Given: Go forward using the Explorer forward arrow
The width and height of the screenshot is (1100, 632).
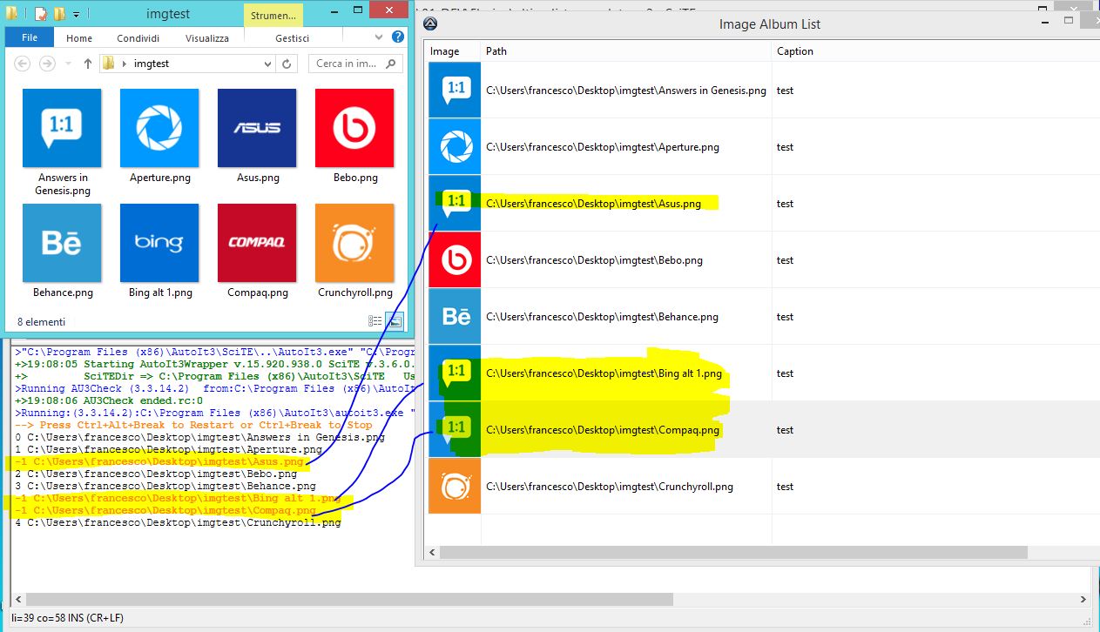Looking at the screenshot, I should pyautogui.click(x=47, y=64).
